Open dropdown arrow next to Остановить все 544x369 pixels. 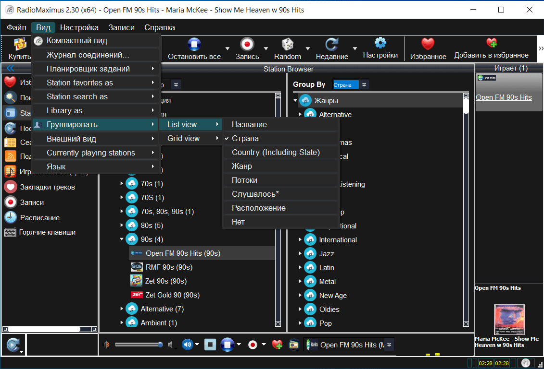tap(228, 48)
